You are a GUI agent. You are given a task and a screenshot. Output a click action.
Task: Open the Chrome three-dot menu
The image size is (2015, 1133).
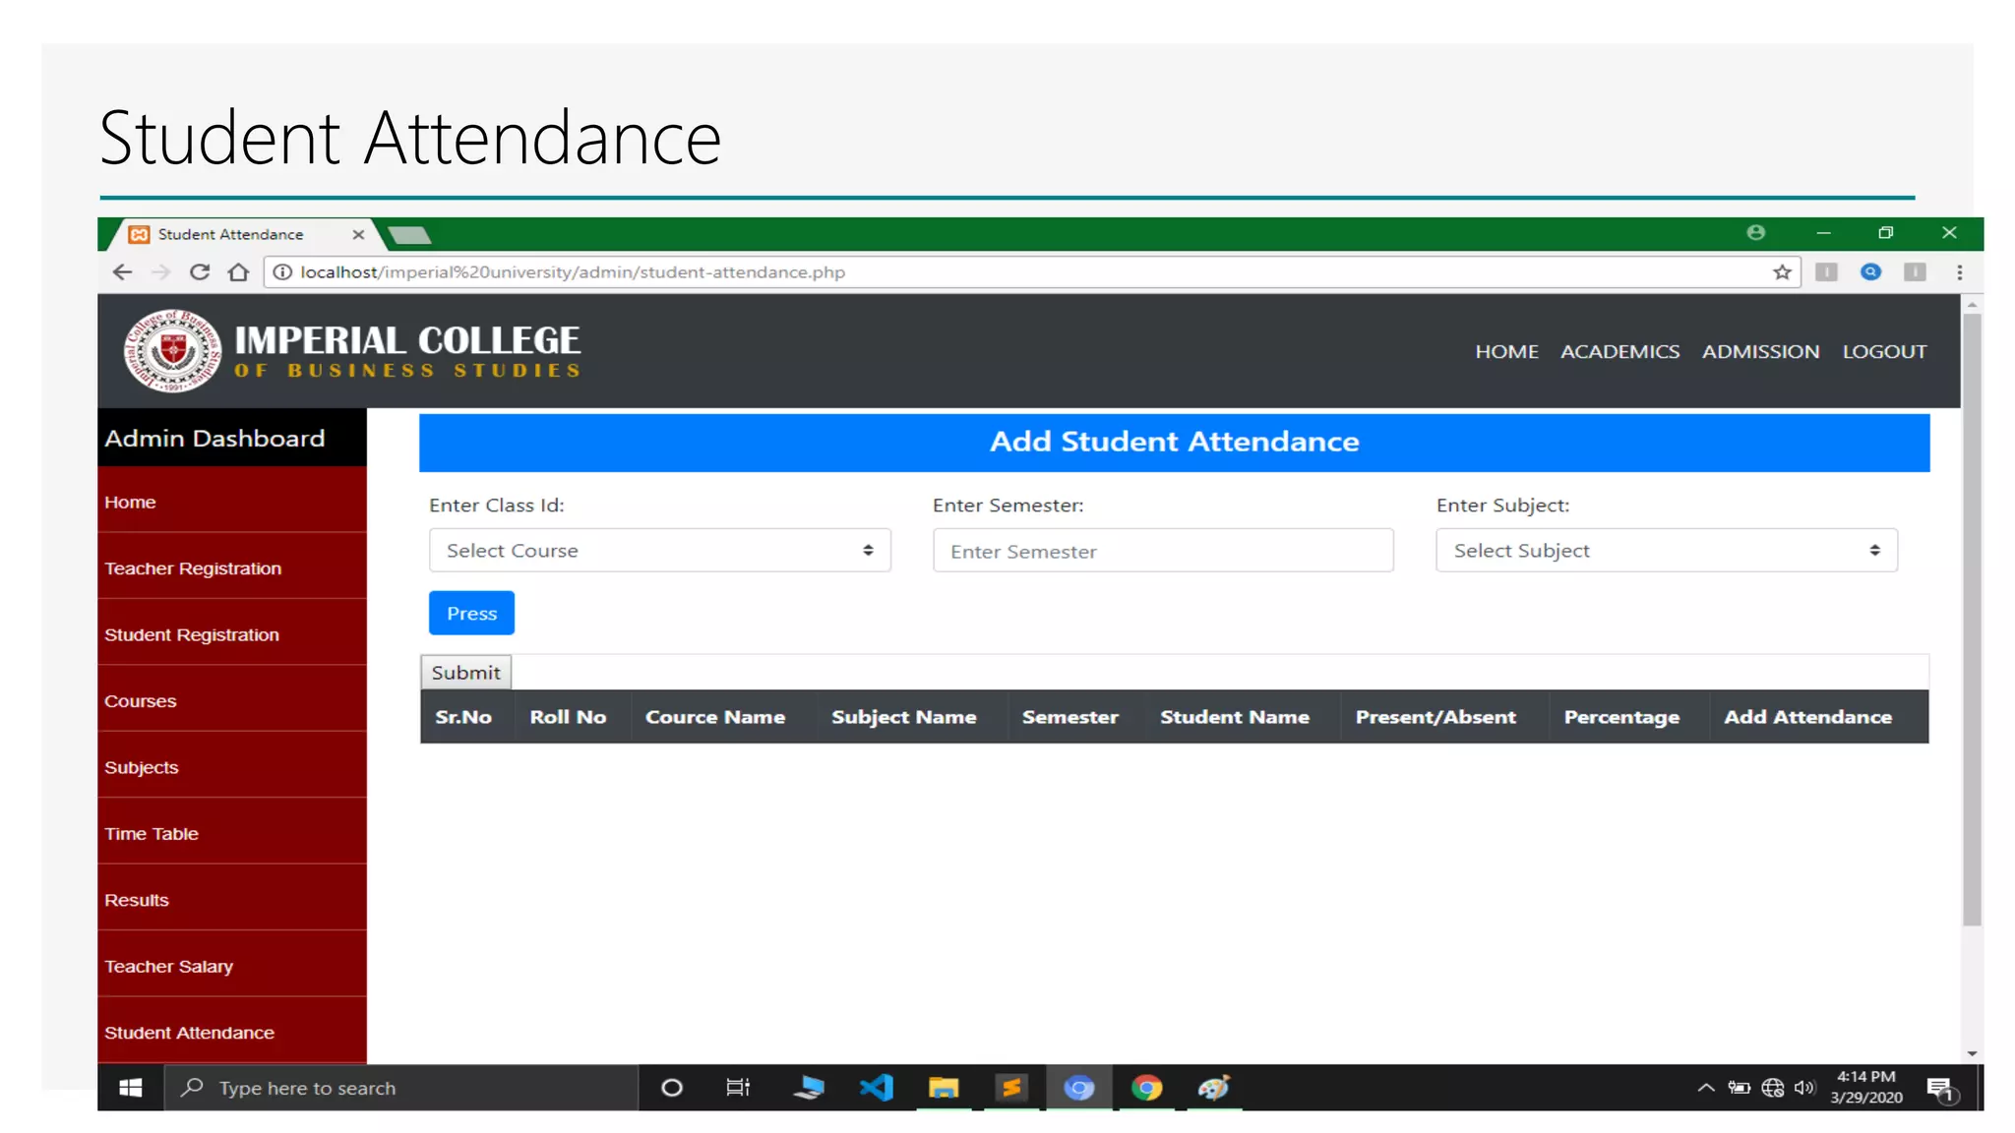coord(1959,272)
